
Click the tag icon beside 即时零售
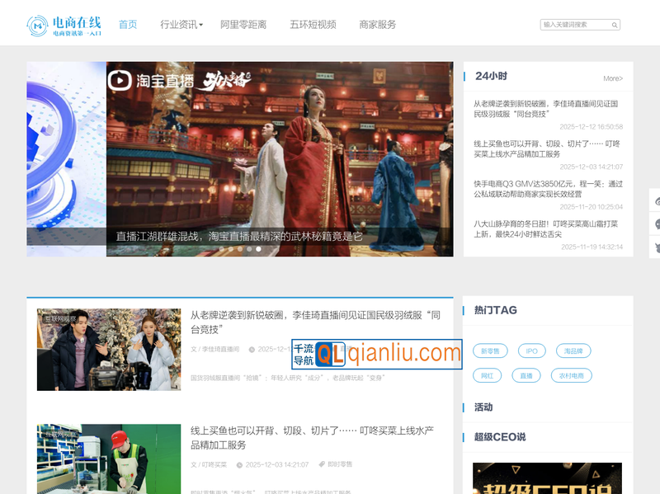pos(322,464)
